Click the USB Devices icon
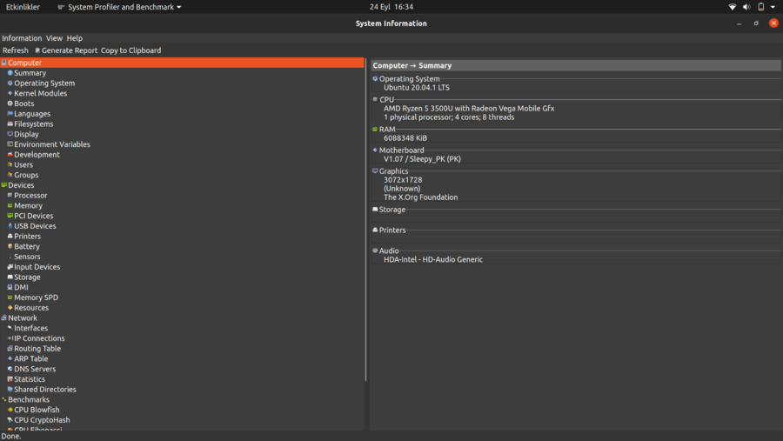This screenshot has height=441, width=783. pyautogui.click(x=10, y=226)
